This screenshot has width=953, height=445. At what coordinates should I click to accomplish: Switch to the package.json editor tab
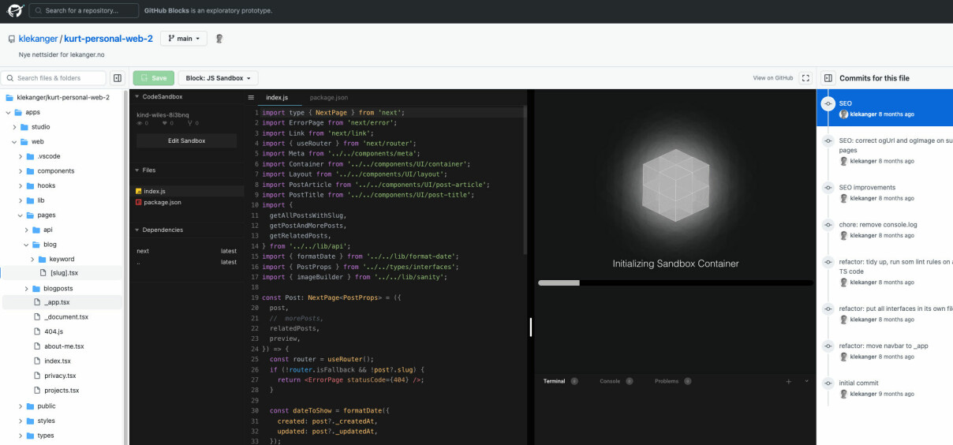328,97
